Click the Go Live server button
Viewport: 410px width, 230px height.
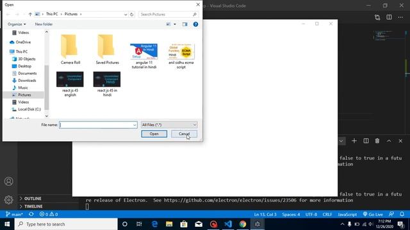pos(373,215)
